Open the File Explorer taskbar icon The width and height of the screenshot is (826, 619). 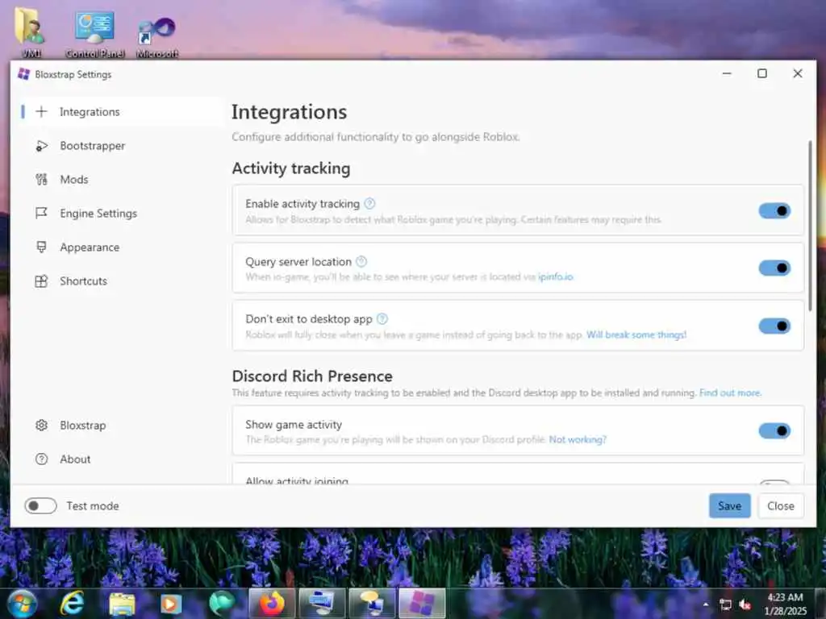(122, 604)
